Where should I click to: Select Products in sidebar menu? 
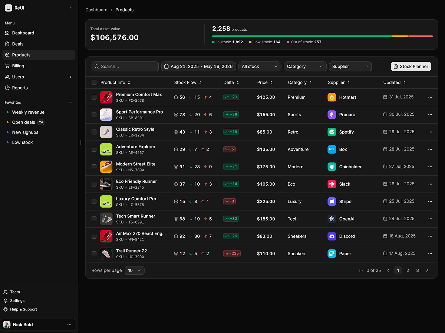click(39, 55)
